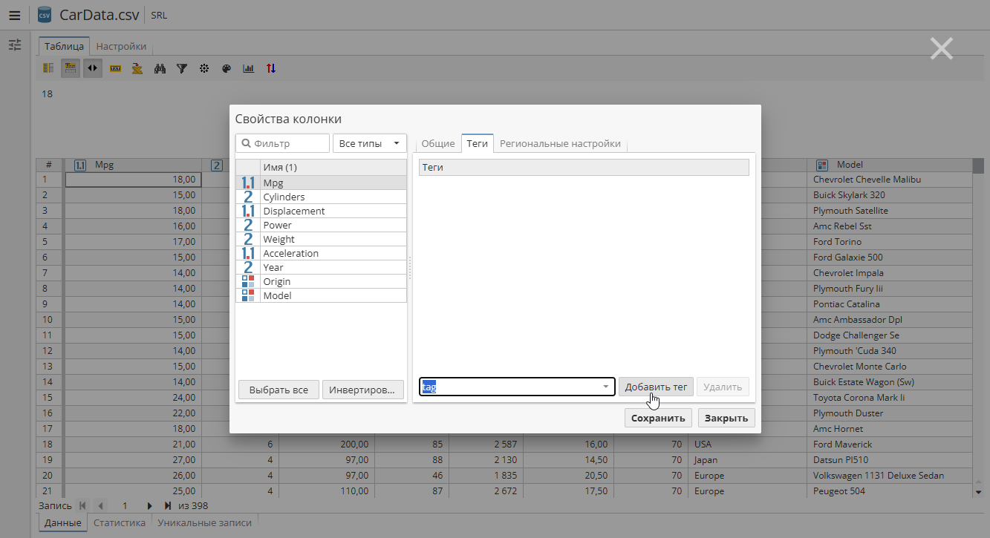The width and height of the screenshot is (990, 538).
Task: Open the hamburger menu beside CarData.csv
Action: (15, 15)
